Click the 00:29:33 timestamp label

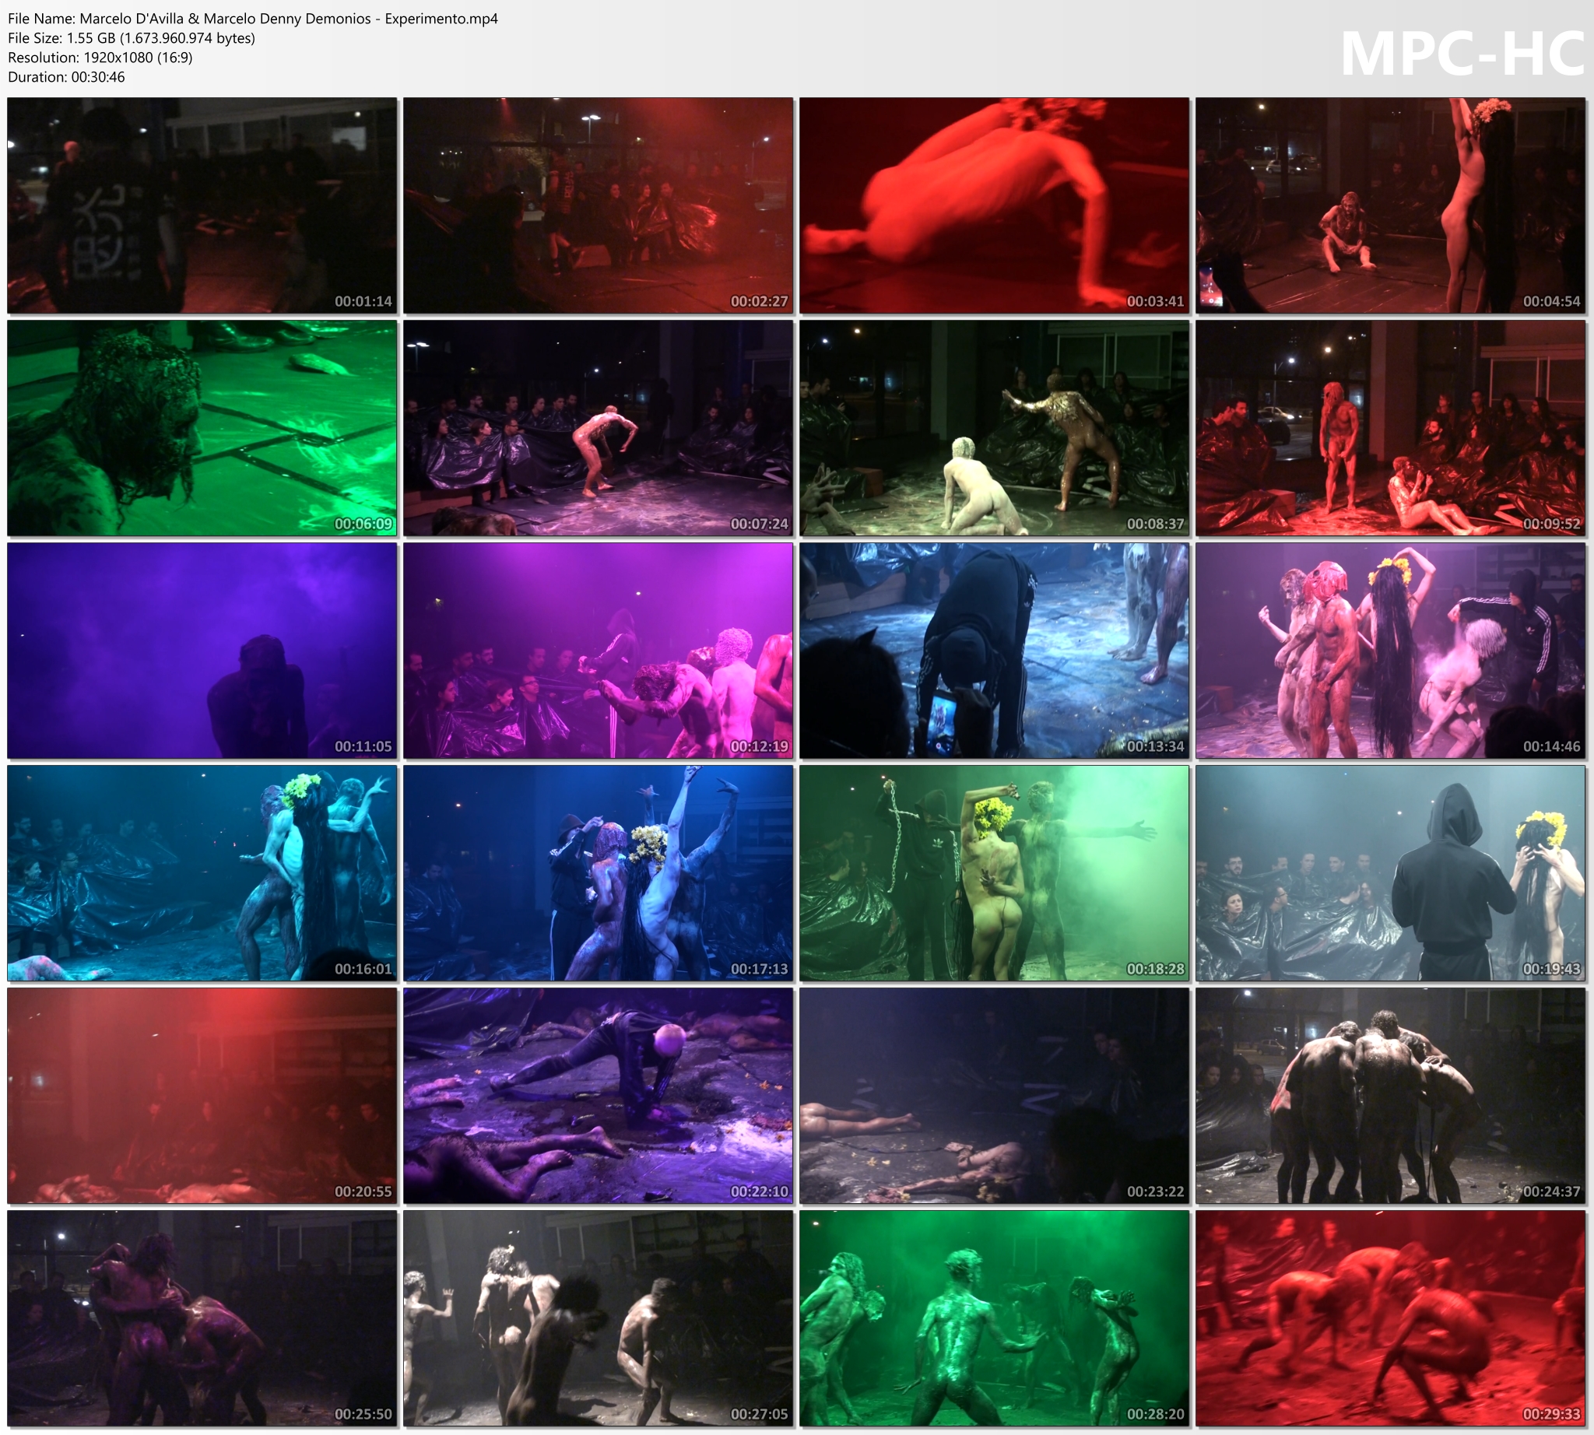click(1550, 1414)
